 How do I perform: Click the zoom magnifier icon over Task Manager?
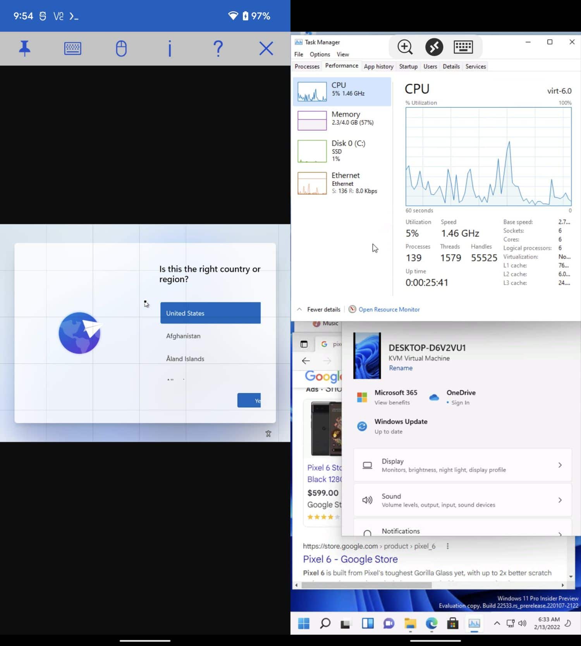click(405, 47)
